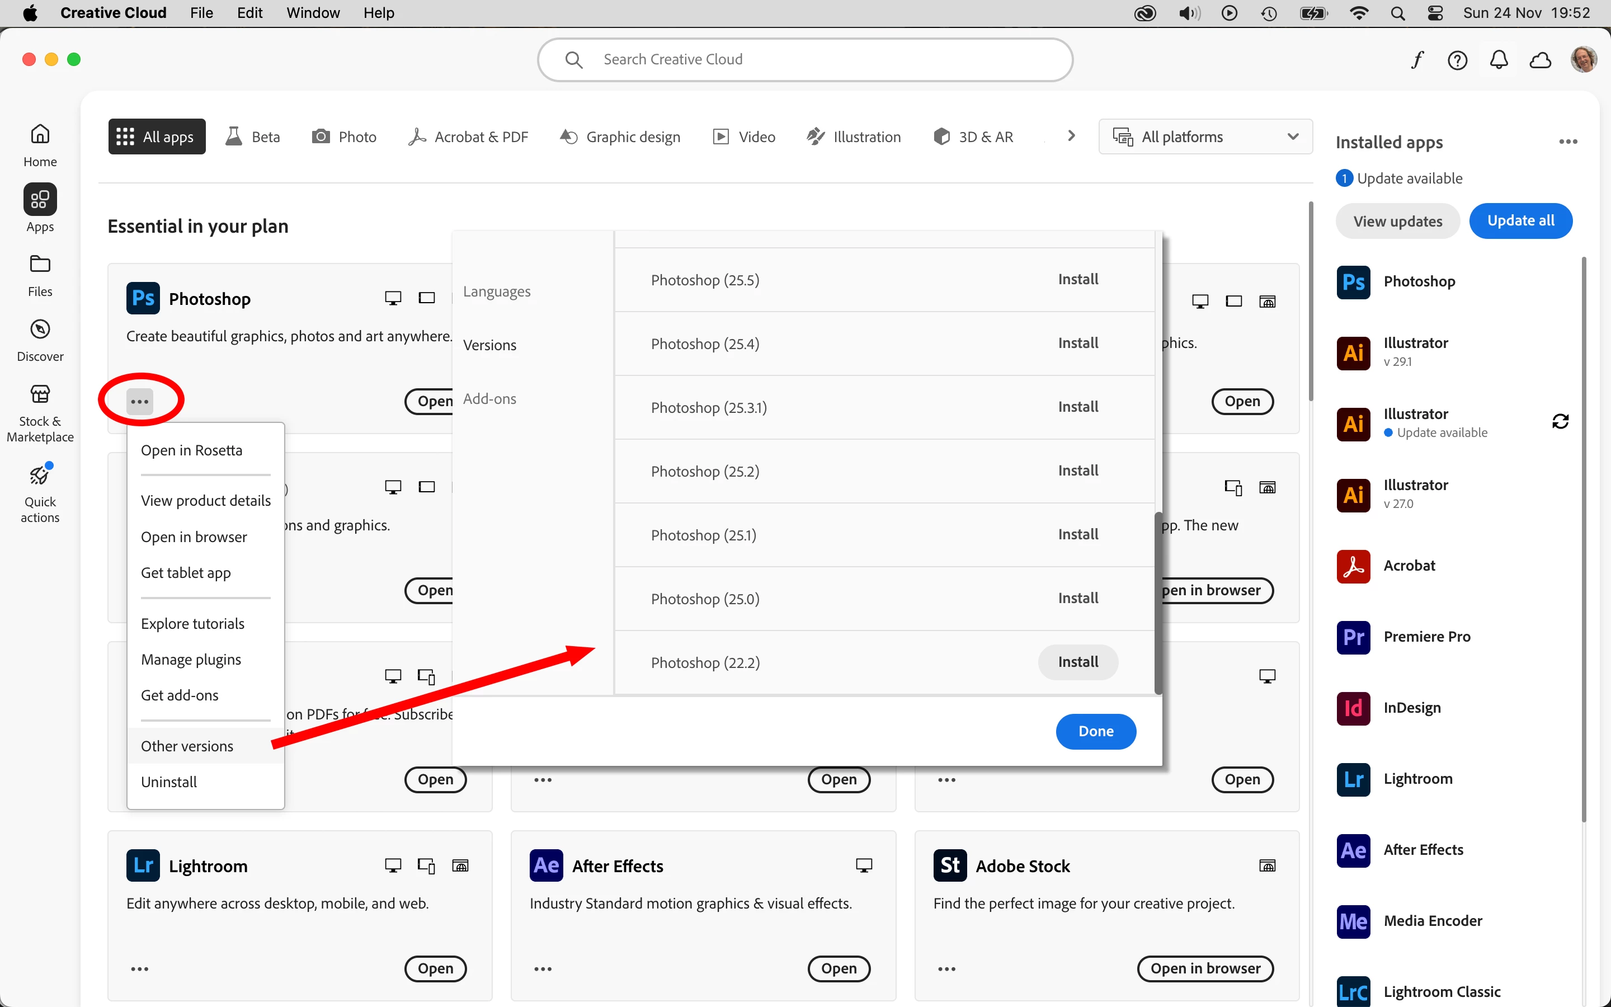Click the help question mark icon

click(x=1457, y=60)
